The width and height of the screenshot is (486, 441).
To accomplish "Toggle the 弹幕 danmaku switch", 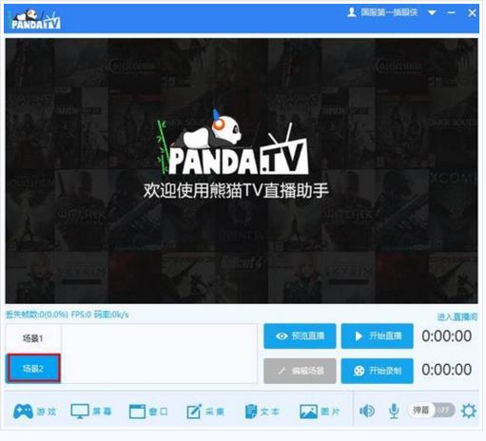I will click(432, 411).
